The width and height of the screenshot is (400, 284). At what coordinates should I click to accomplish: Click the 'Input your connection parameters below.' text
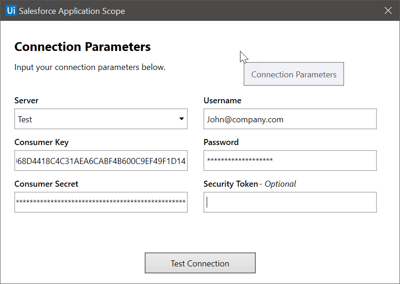(x=90, y=67)
